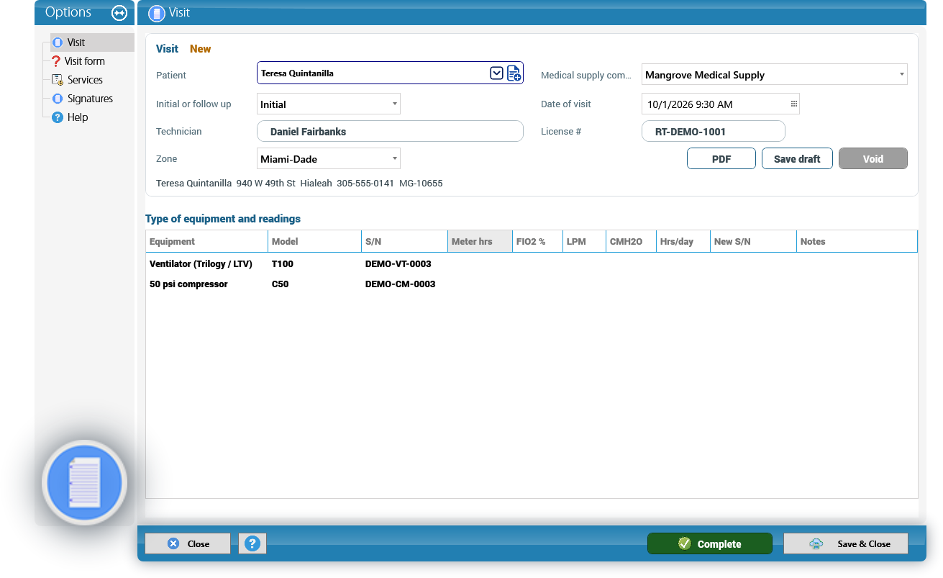Click the add new patient document icon
The image size is (943, 578).
(514, 73)
